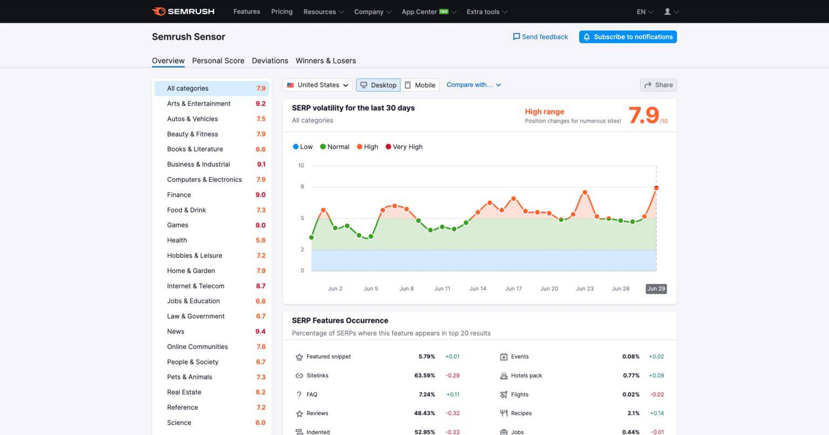The width and height of the screenshot is (829, 435).
Task: Click the Flights airplane icon
Action: coord(504,395)
